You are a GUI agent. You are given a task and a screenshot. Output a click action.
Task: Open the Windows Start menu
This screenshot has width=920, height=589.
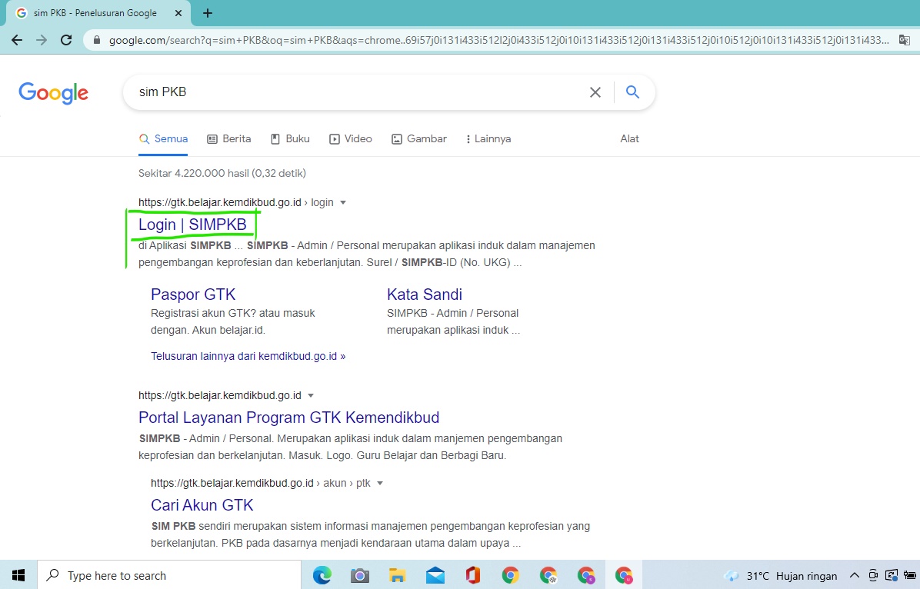tap(18, 575)
